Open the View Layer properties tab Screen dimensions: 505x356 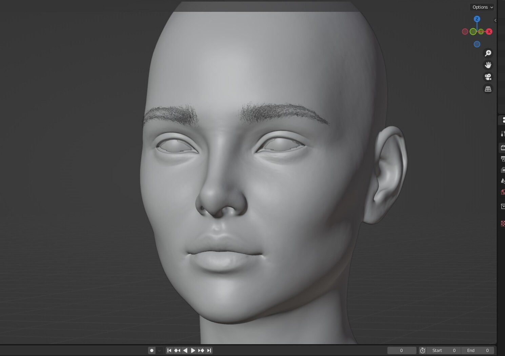(503, 170)
